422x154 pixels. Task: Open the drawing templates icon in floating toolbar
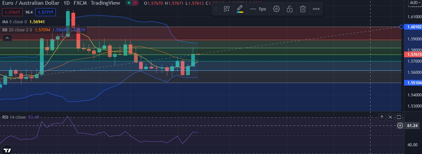pyautogui.click(x=226, y=9)
